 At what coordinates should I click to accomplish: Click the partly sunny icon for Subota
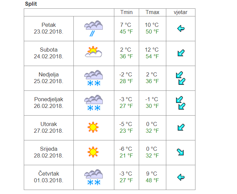[94, 52]
